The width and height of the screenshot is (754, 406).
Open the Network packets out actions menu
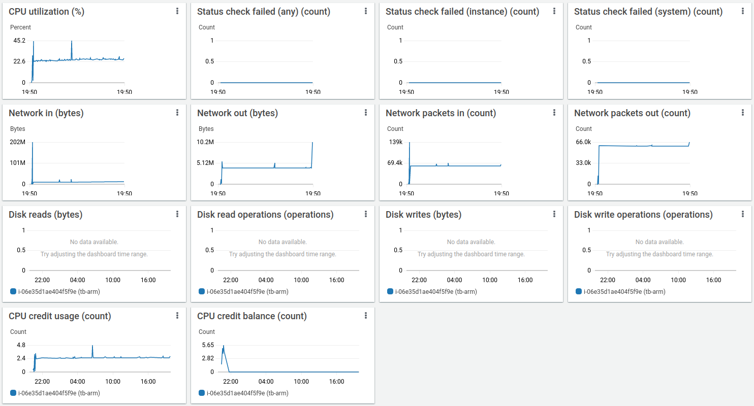743,113
